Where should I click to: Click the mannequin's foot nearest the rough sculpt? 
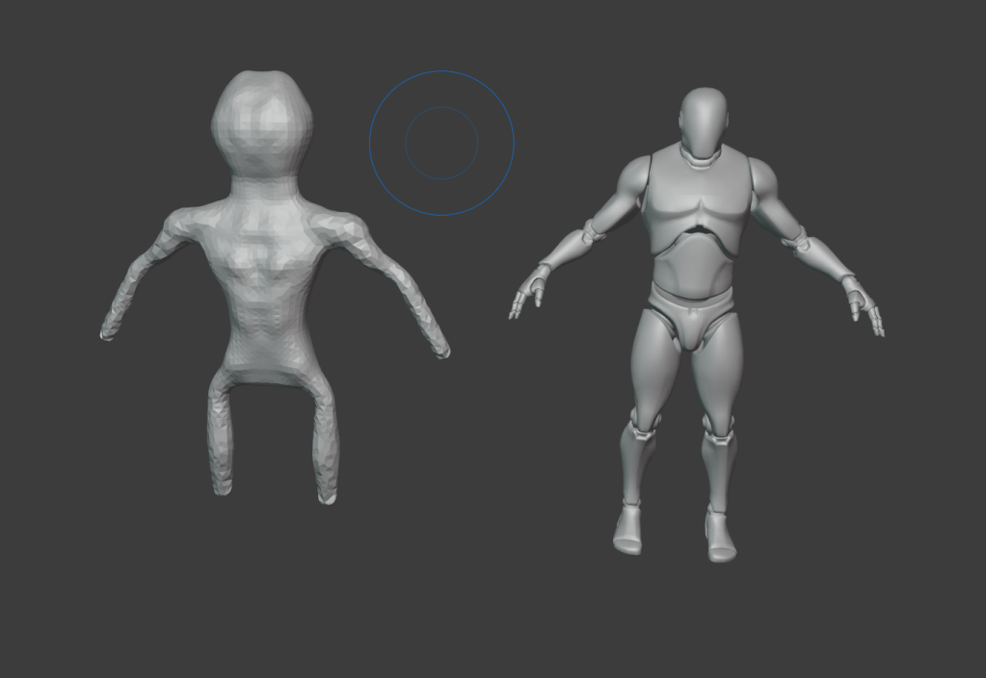(x=628, y=529)
